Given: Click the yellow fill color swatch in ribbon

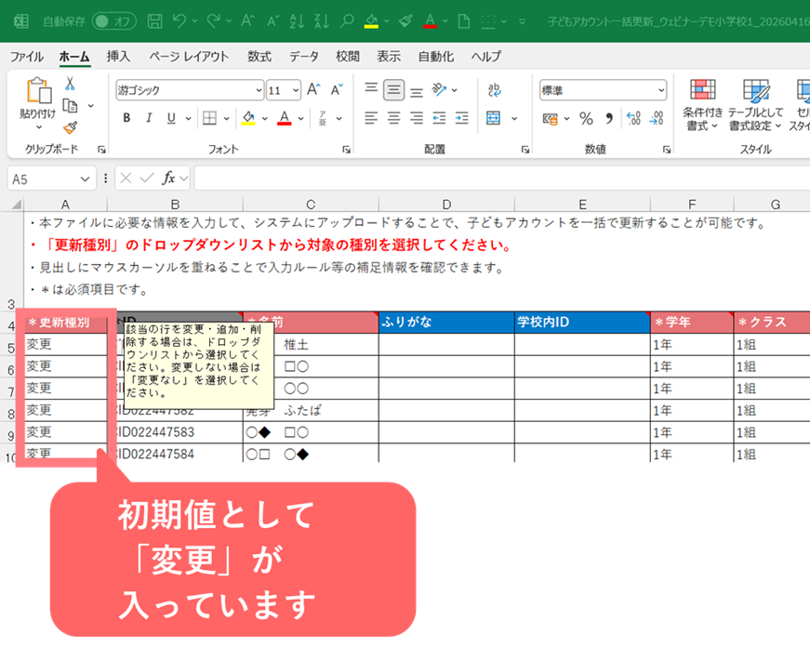Looking at the screenshot, I should (x=248, y=118).
